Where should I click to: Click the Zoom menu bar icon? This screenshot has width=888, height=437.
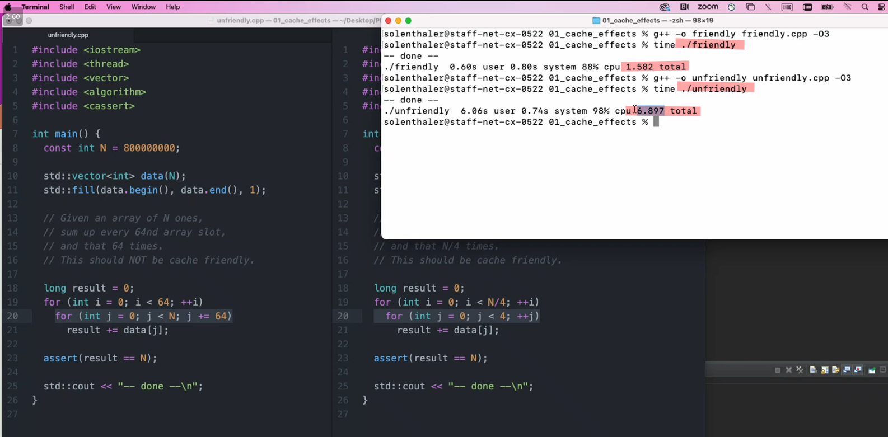(708, 7)
